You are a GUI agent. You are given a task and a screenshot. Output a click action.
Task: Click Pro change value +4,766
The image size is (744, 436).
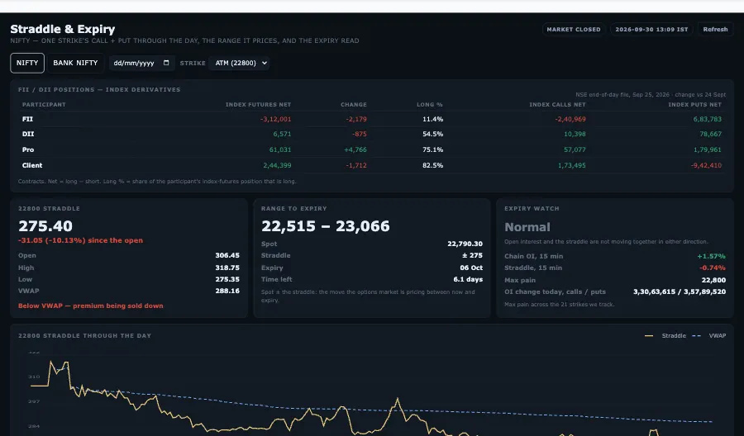pos(355,149)
